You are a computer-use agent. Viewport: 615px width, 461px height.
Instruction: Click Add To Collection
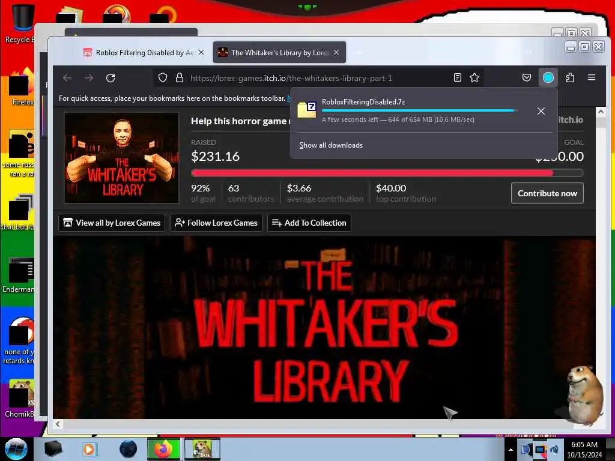[309, 223]
